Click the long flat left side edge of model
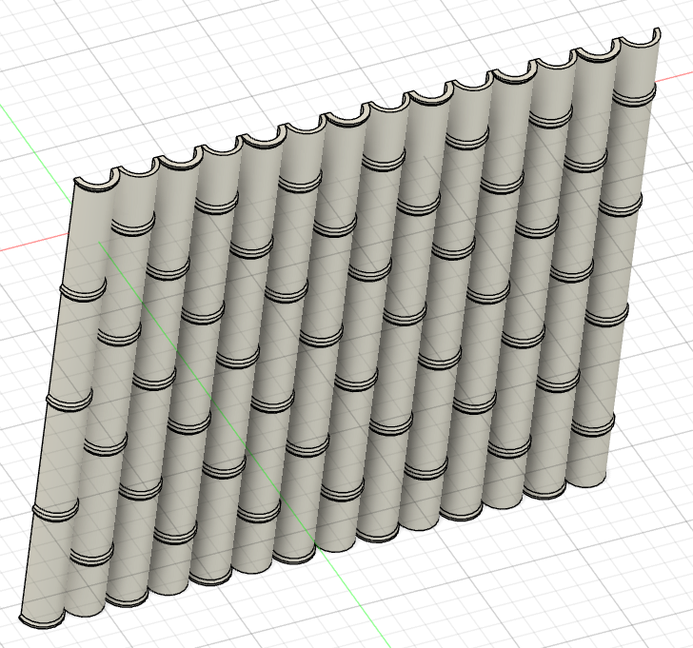693x648 pixels. (48, 400)
